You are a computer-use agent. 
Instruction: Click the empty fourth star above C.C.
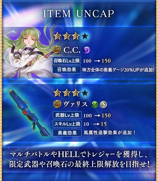click(x=85, y=36)
